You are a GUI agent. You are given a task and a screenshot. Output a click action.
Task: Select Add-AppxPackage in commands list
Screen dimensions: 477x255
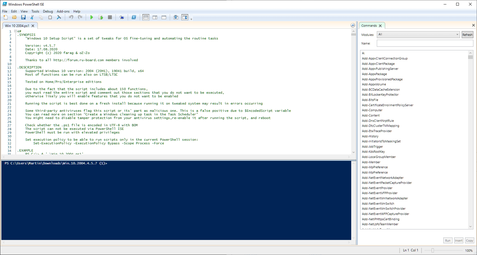click(x=374, y=74)
